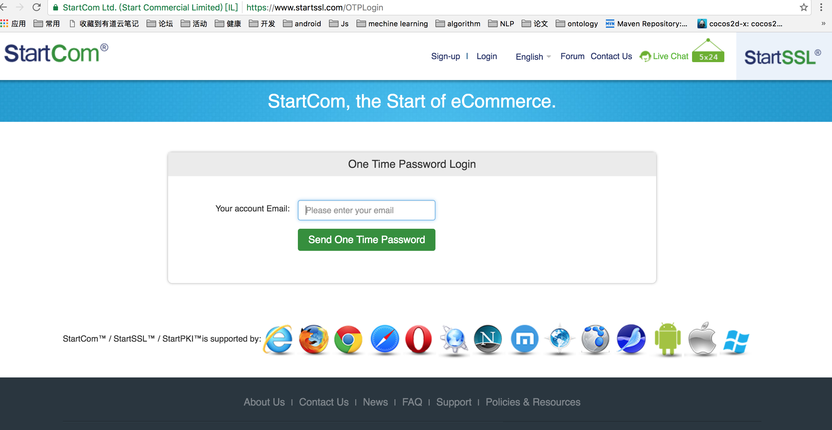Image resolution: width=832 pixels, height=430 pixels.
Task: Open the ontology bookmarks folder
Action: point(577,24)
